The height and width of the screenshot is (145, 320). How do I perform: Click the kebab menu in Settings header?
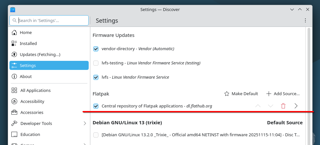click(305, 20)
